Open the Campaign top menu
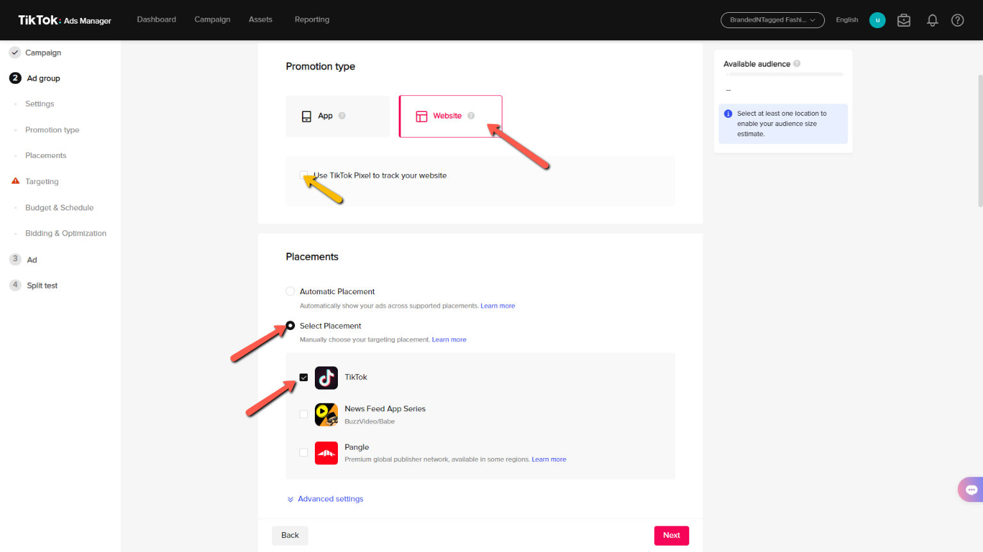Screen dimensions: 983x552 coord(212,20)
